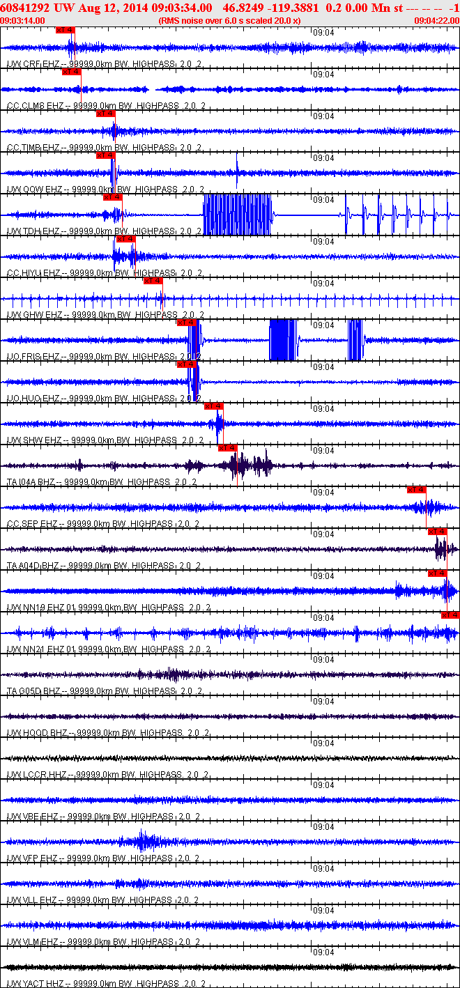Click the red pick flag on the UW CRF trace
460x988 pixels.
(x=64, y=30)
